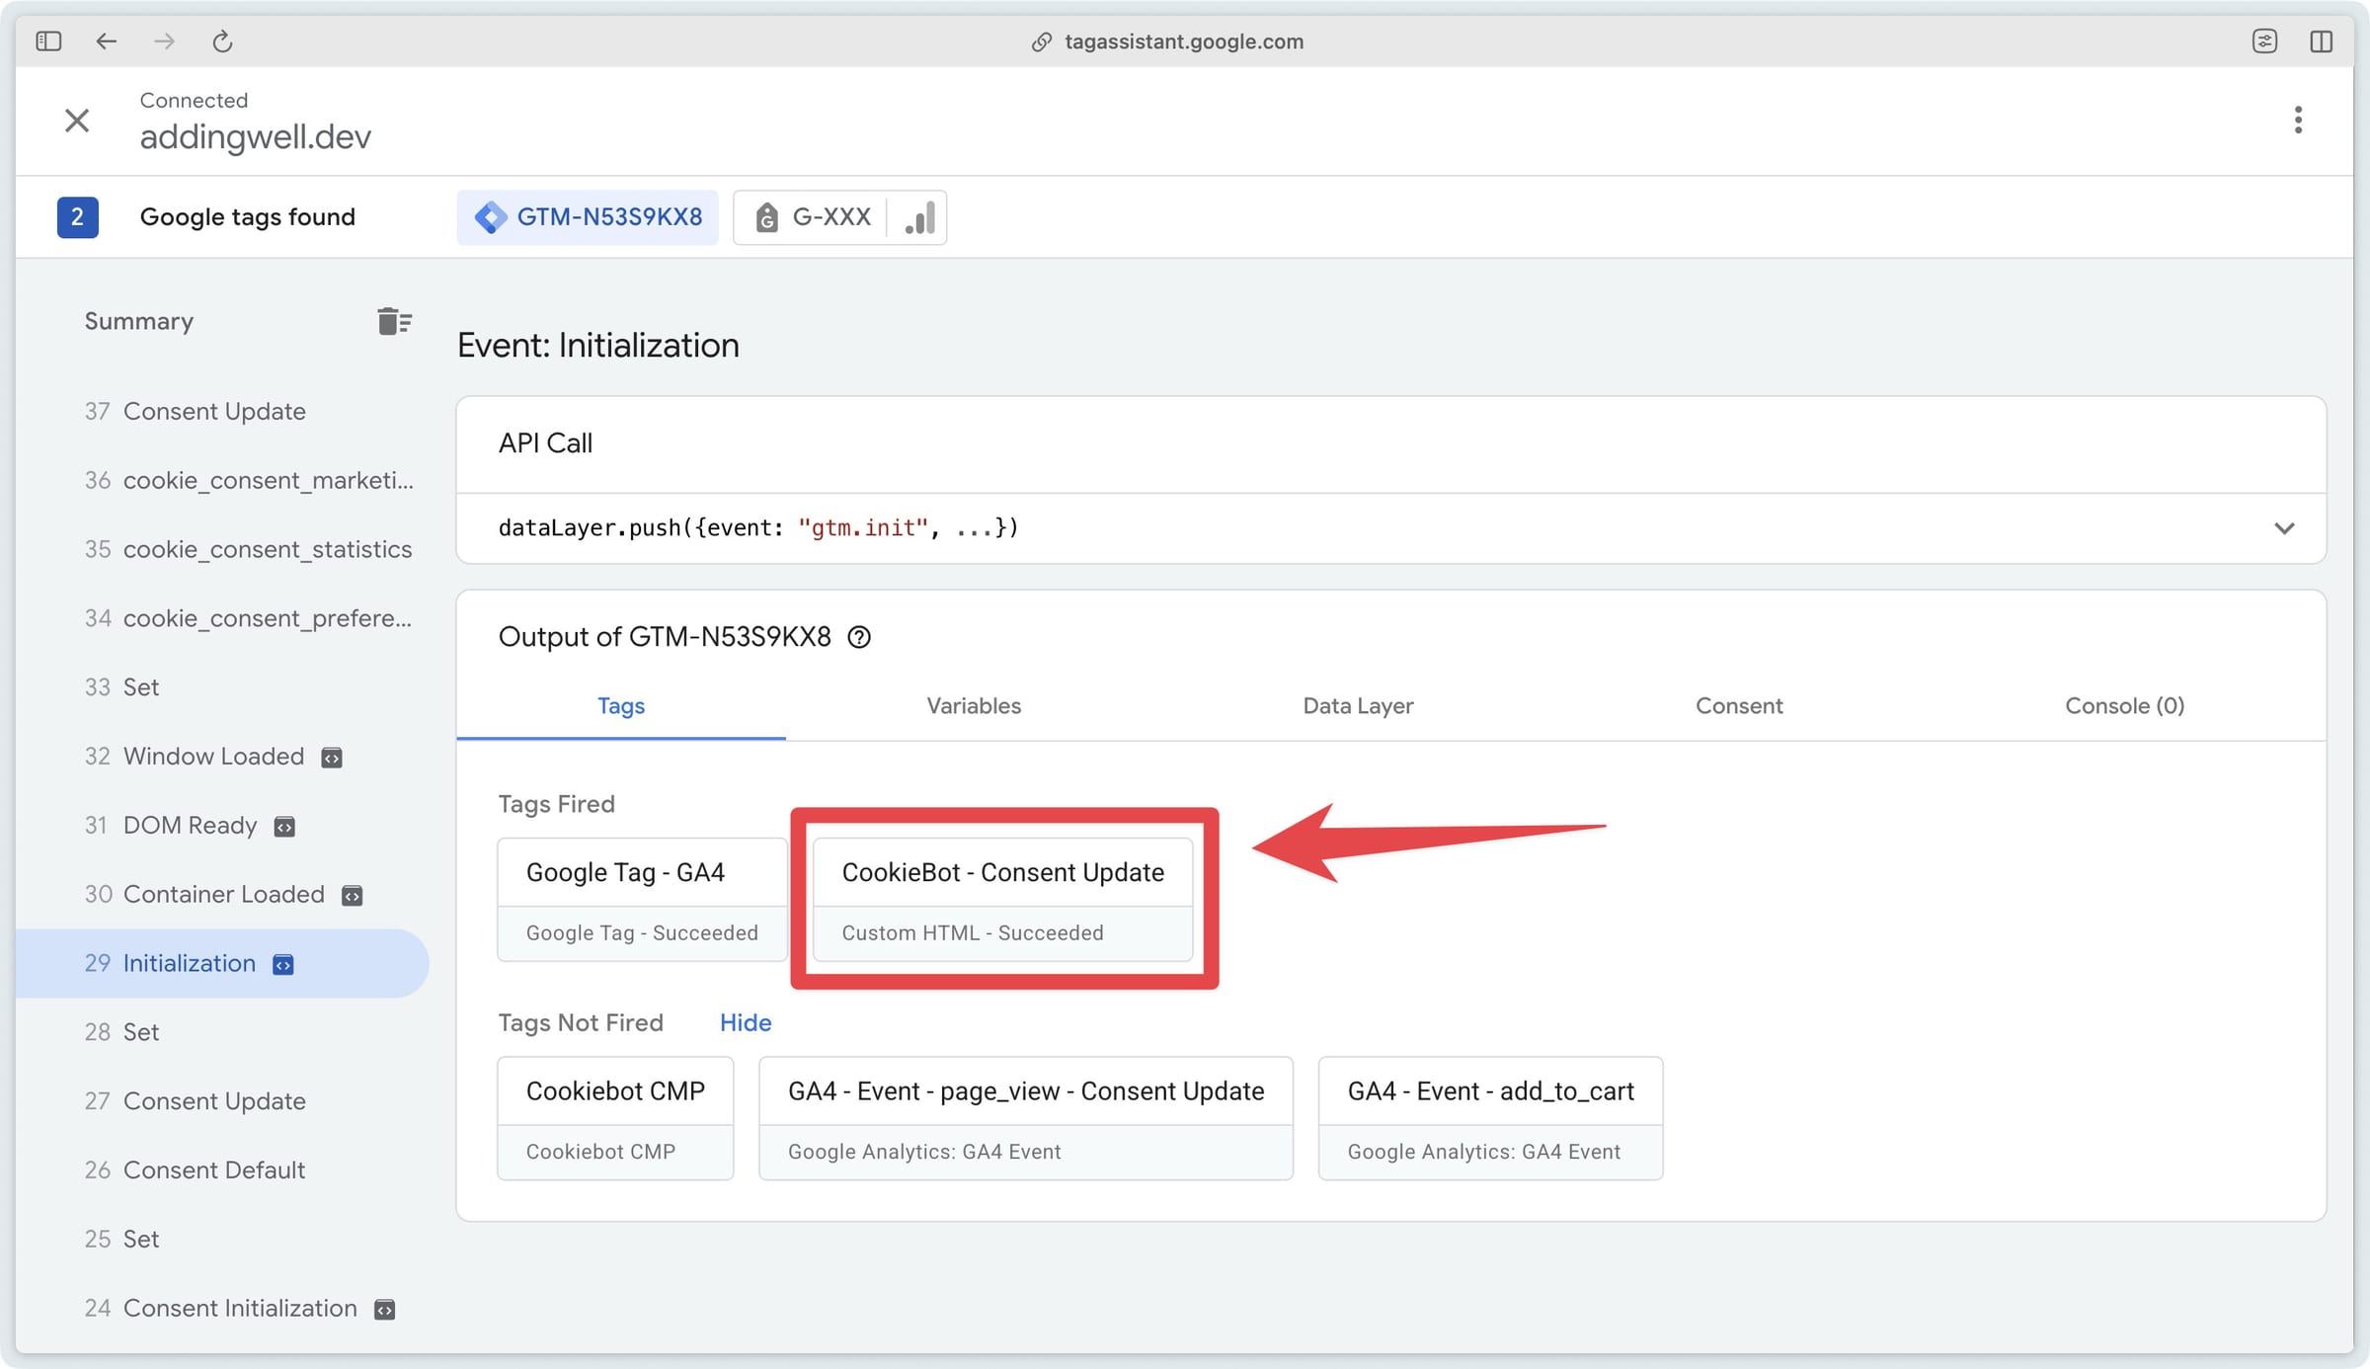The image size is (2370, 1369).
Task: Select event 36 cookie_consent_marketing
Action: pos(222,480)
